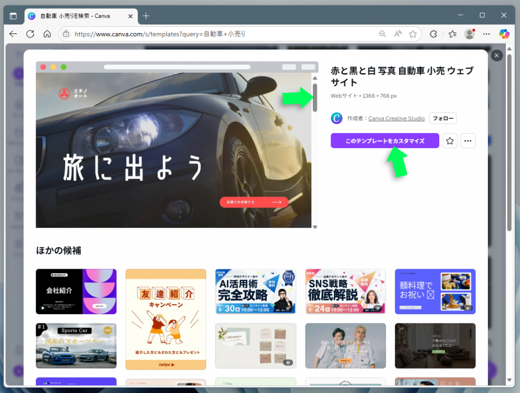Open the Edge settings ellipsis menu

pyautogui.click(x=486, y=34)
